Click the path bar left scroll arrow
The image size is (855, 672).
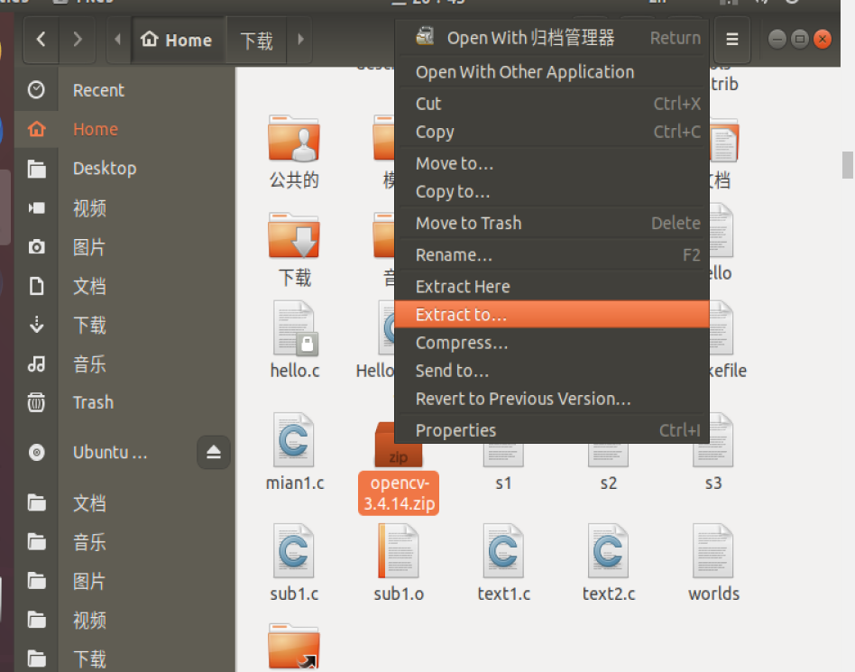[x=118, y=40]
